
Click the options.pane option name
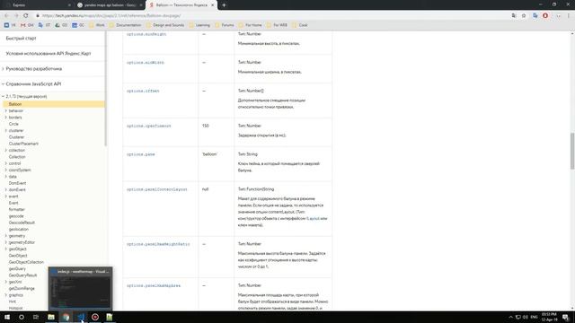[x=140, y=154]
